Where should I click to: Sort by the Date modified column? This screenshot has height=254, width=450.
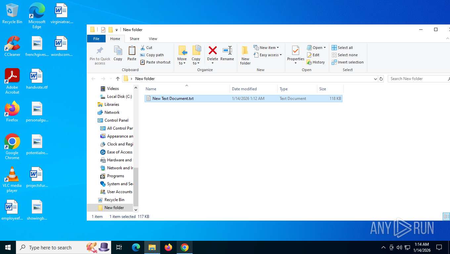coord(253,89)
